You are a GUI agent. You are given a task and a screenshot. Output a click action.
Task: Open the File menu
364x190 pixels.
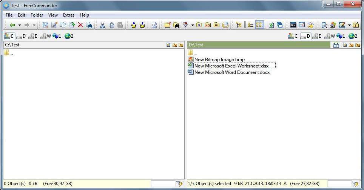pyautogui.click(x=9, y=15)
